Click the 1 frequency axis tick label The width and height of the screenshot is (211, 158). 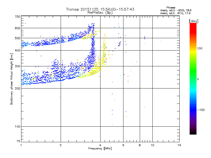click(x=21, y=145)
